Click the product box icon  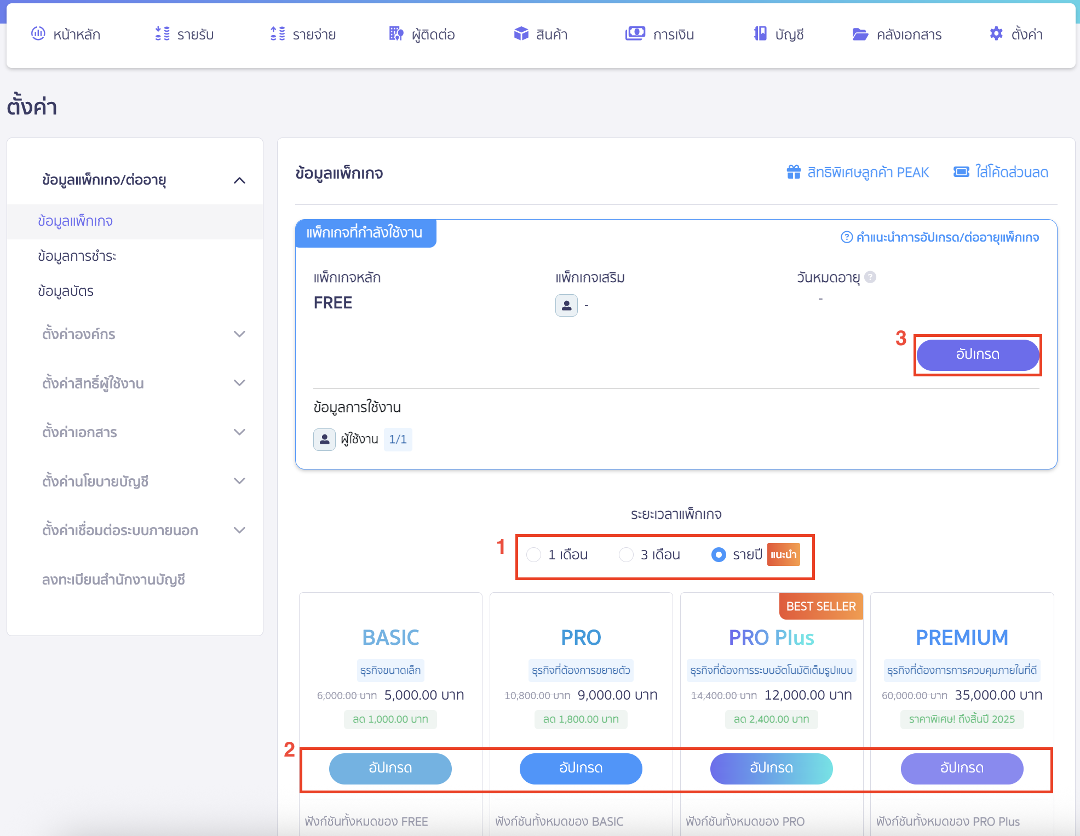(521, 34)
